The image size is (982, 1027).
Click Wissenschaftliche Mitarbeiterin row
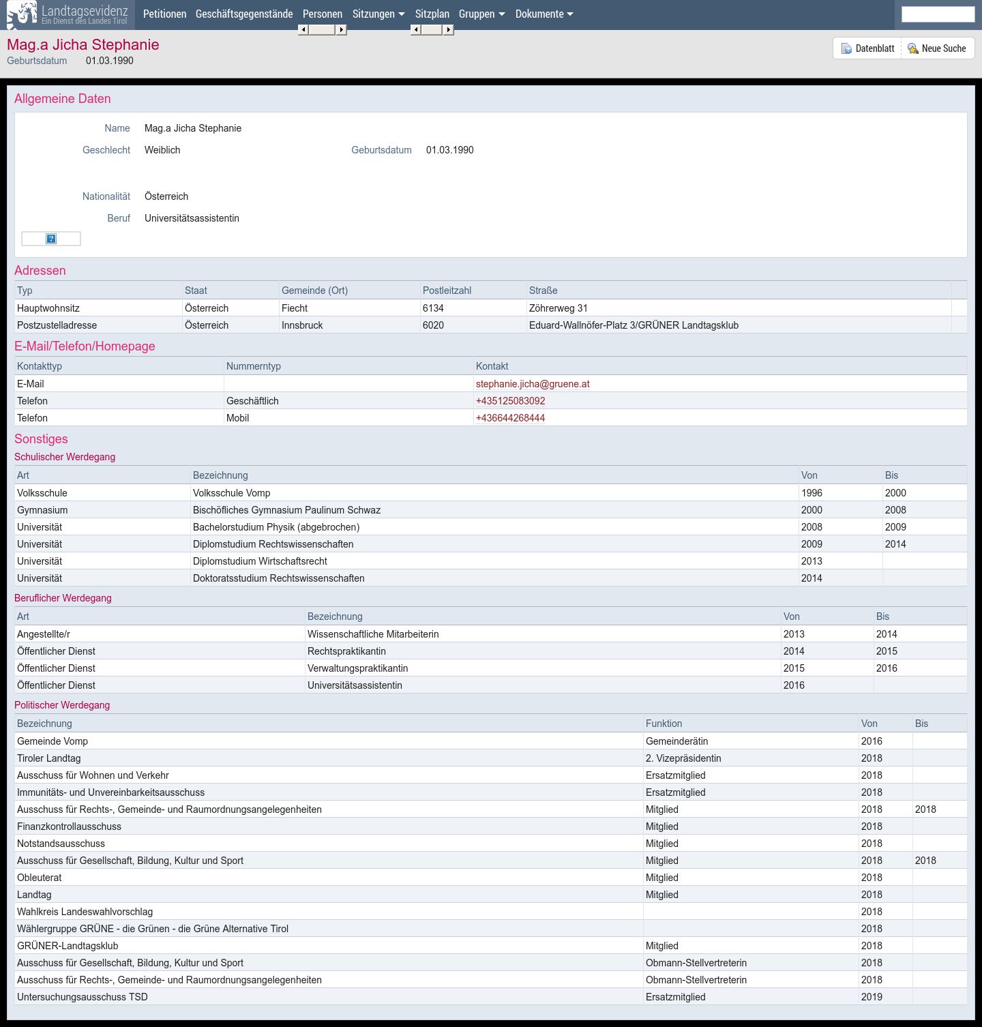(x=490, y=634)
